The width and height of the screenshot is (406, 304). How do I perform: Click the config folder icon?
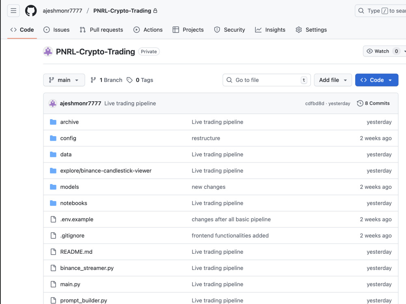pyautogui.click(x=53, y=138)
